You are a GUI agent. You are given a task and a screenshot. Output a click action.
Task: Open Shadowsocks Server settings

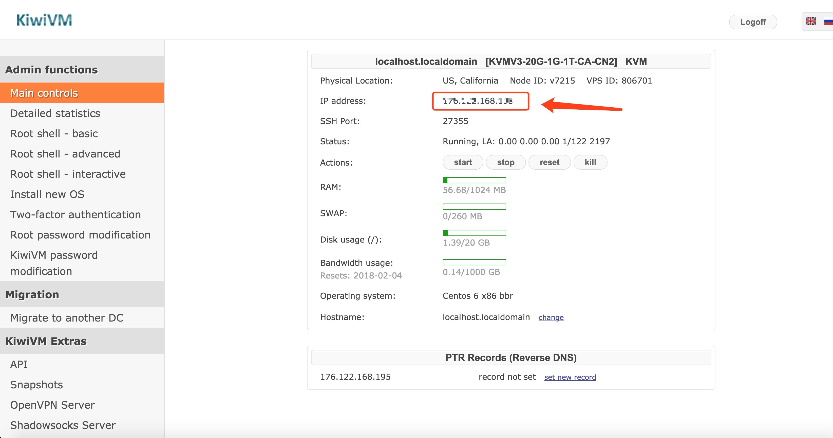63,425
